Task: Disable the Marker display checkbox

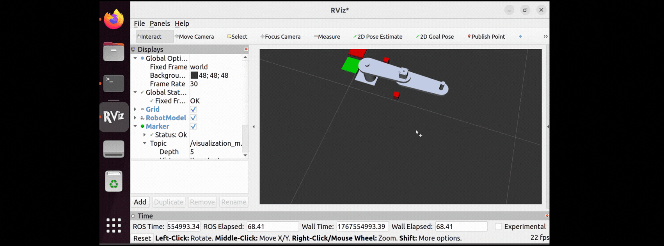Action: [x=193, y=127]
